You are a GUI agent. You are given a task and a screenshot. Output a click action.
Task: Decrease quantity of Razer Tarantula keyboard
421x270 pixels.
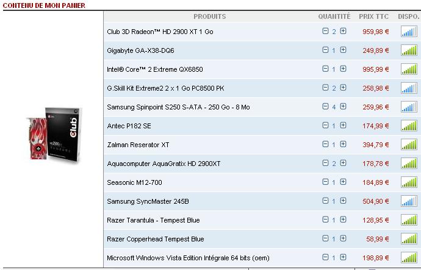(x=325, y=220)
